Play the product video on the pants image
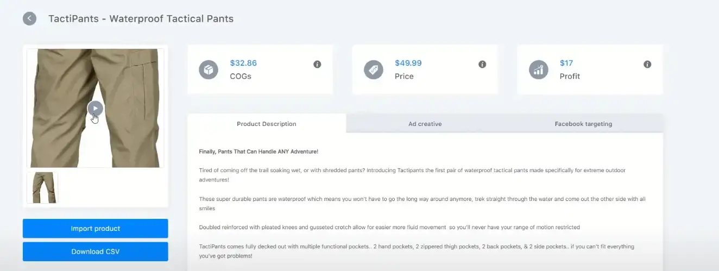Viewport: 719px width, 271px height. (95, 108)
